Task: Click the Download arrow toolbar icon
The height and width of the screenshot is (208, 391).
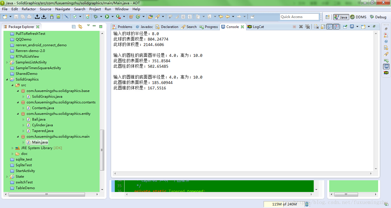Action: coord(44,17)
